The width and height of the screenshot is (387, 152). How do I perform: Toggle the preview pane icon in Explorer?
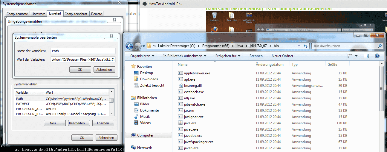tap(366, 56)
